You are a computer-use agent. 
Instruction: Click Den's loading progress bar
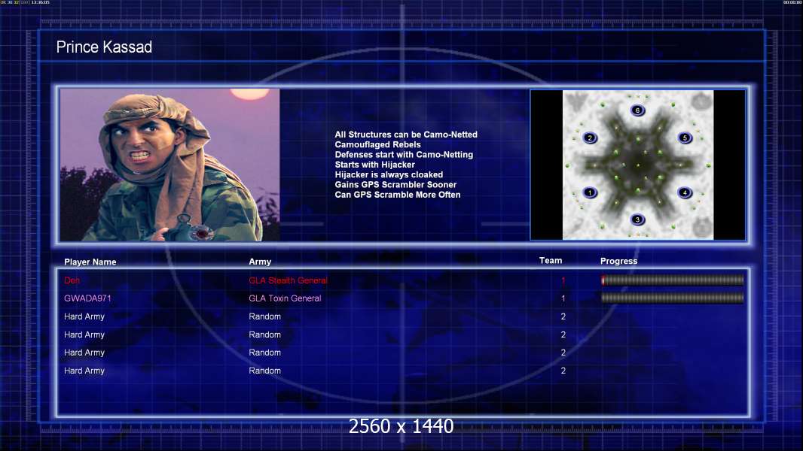[x=673, y=280]
